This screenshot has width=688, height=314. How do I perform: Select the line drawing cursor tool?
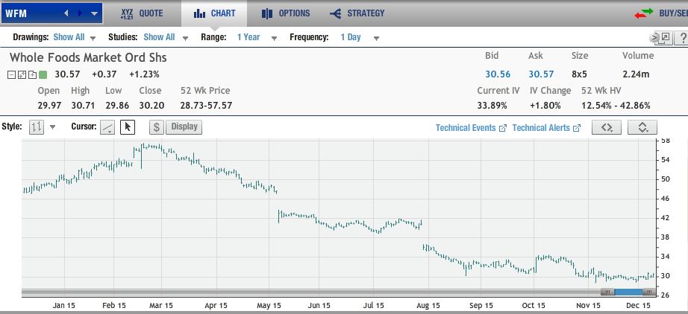coord(107,127)
